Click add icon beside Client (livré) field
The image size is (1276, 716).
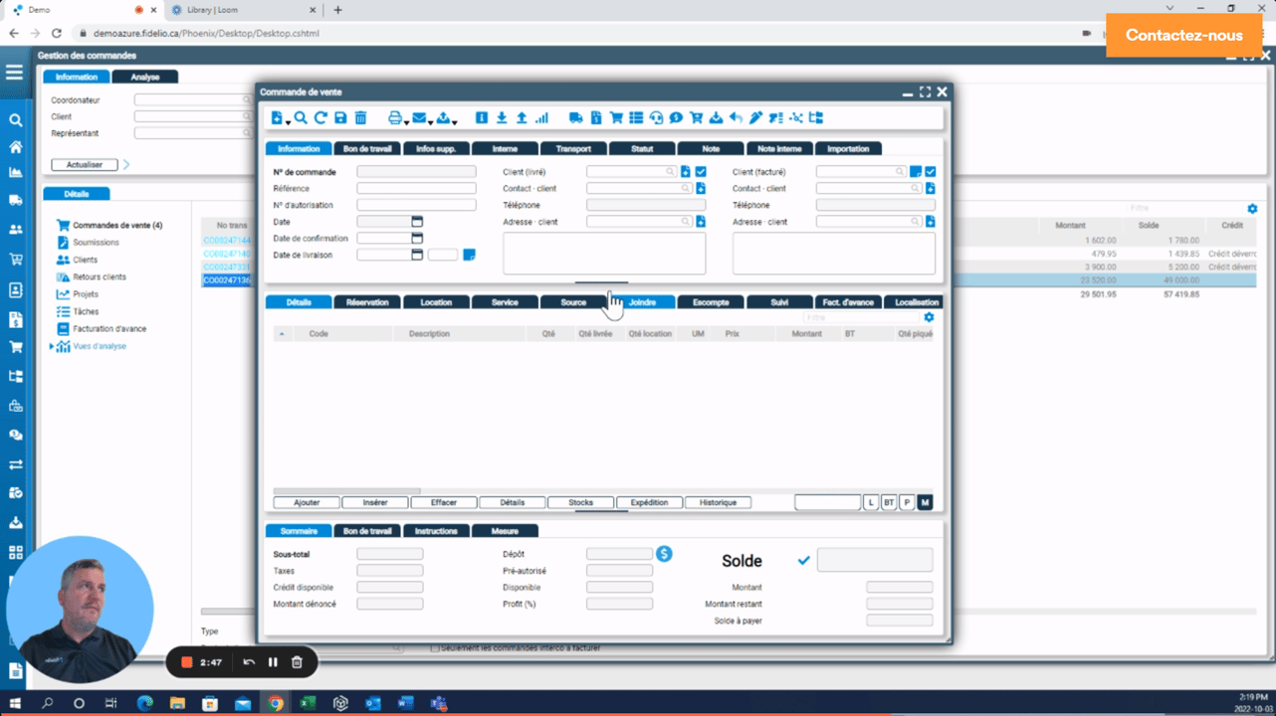(686, 172)
